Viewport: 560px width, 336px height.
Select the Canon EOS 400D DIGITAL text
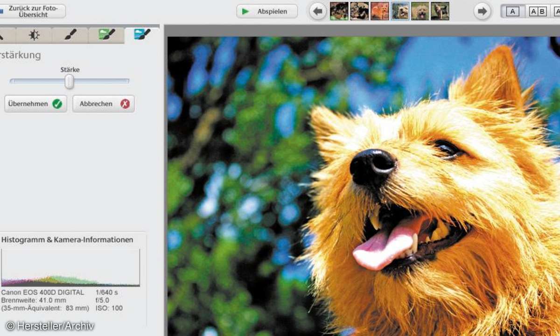pos(43,292)
